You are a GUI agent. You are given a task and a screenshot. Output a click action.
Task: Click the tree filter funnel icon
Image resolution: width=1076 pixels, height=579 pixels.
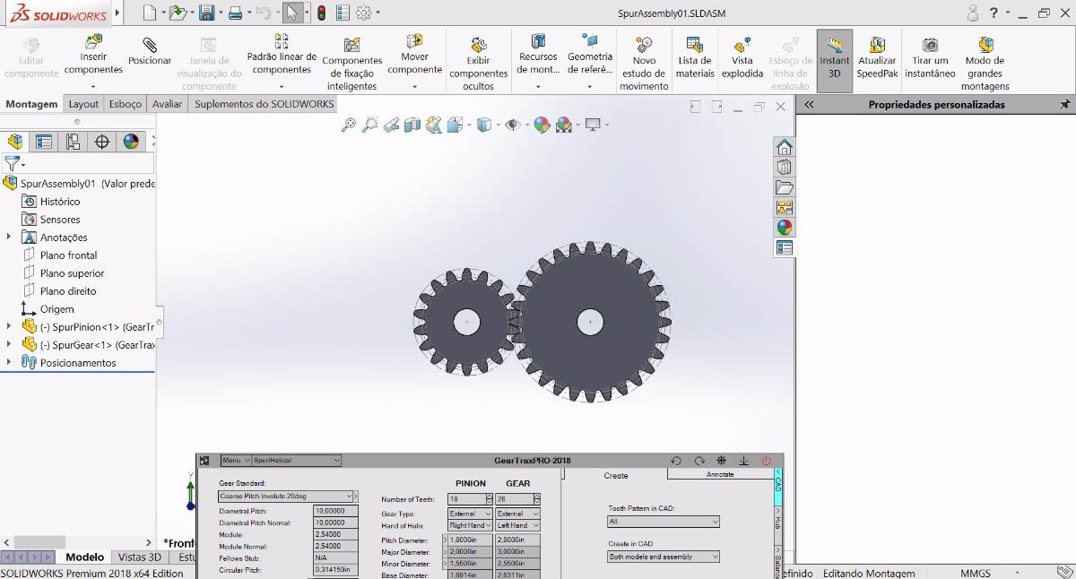pyautogui.click(x=11, y=163)
